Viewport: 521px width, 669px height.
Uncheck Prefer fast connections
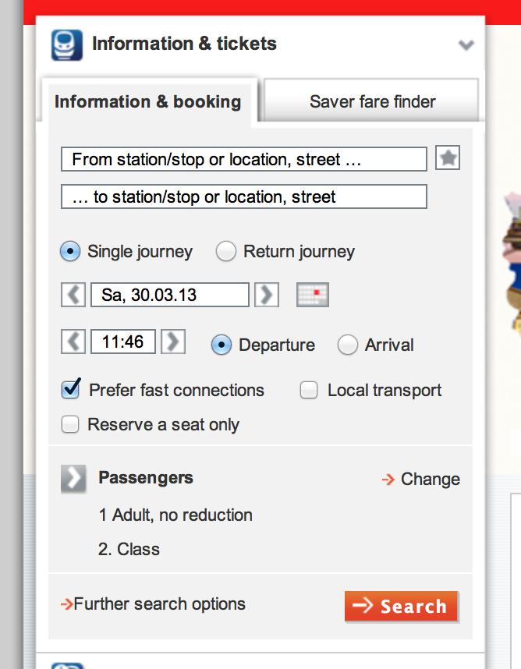pos(70,388)
